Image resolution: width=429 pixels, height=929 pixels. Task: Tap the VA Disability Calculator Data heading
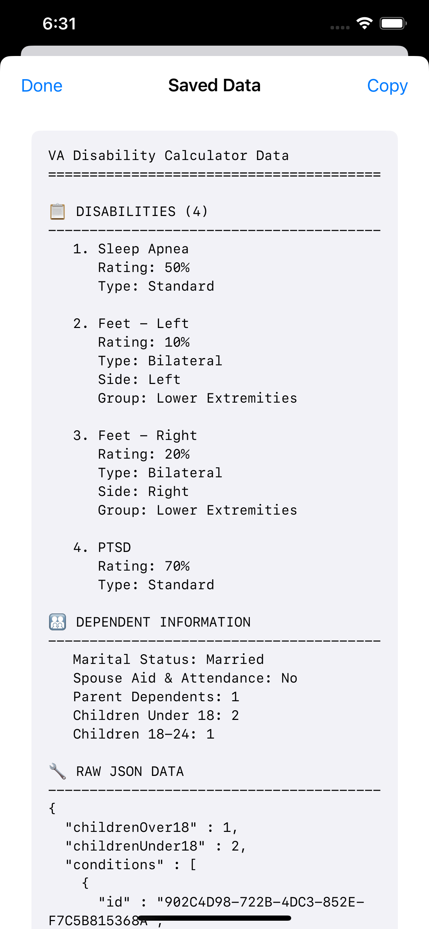pyautogui.click(x=168, y=156)
